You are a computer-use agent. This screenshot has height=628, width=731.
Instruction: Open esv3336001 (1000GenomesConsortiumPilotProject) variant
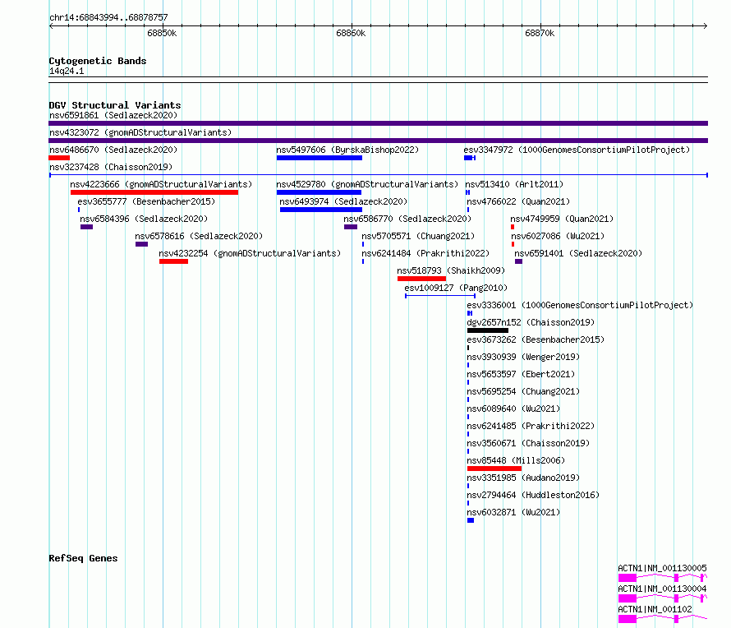pyautogui.click(x=580, y=305)
